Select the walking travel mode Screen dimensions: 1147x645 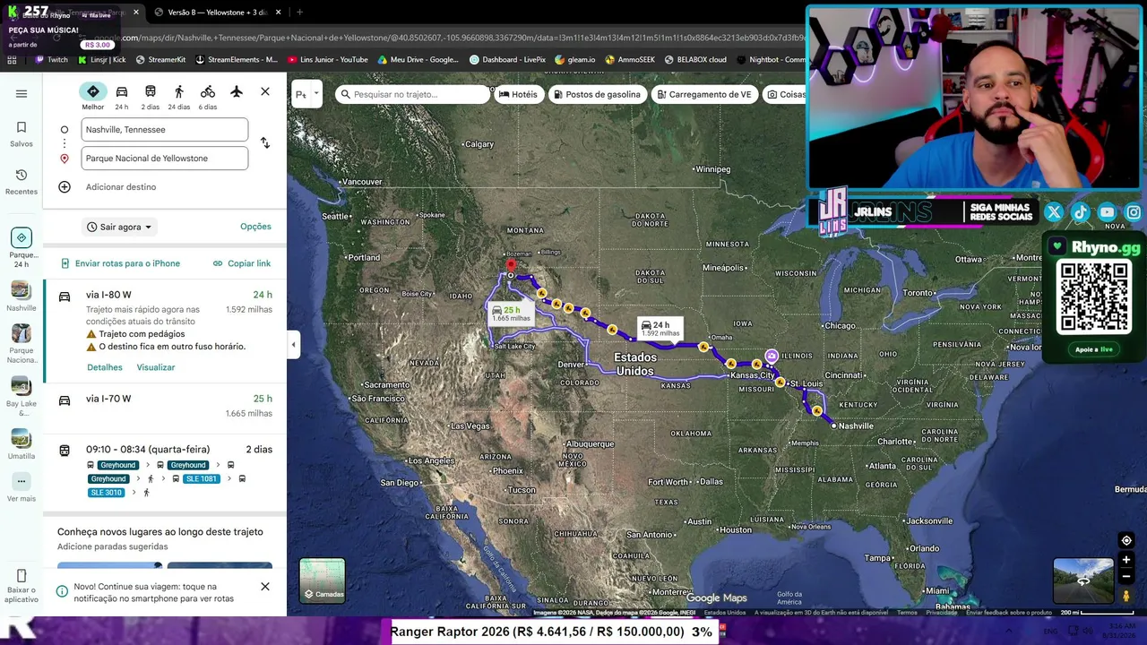click(x=179, y=97)
